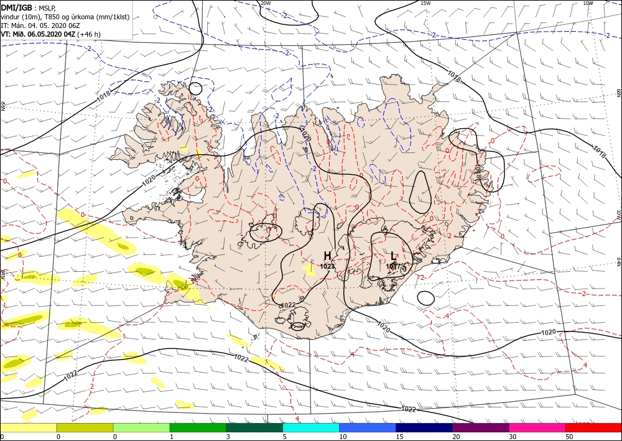
Task: Select the medium green legend swatch
Action: [198, 427]
